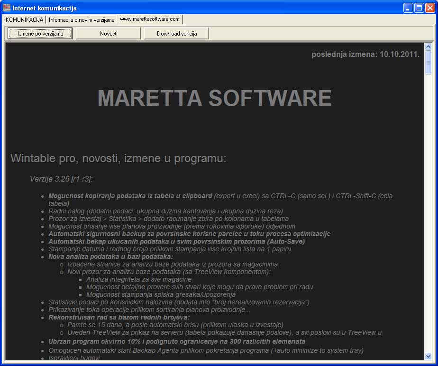Switch to the KOMUNIKACIJA tab
The image size is (438, 366).
click(24, 19)
